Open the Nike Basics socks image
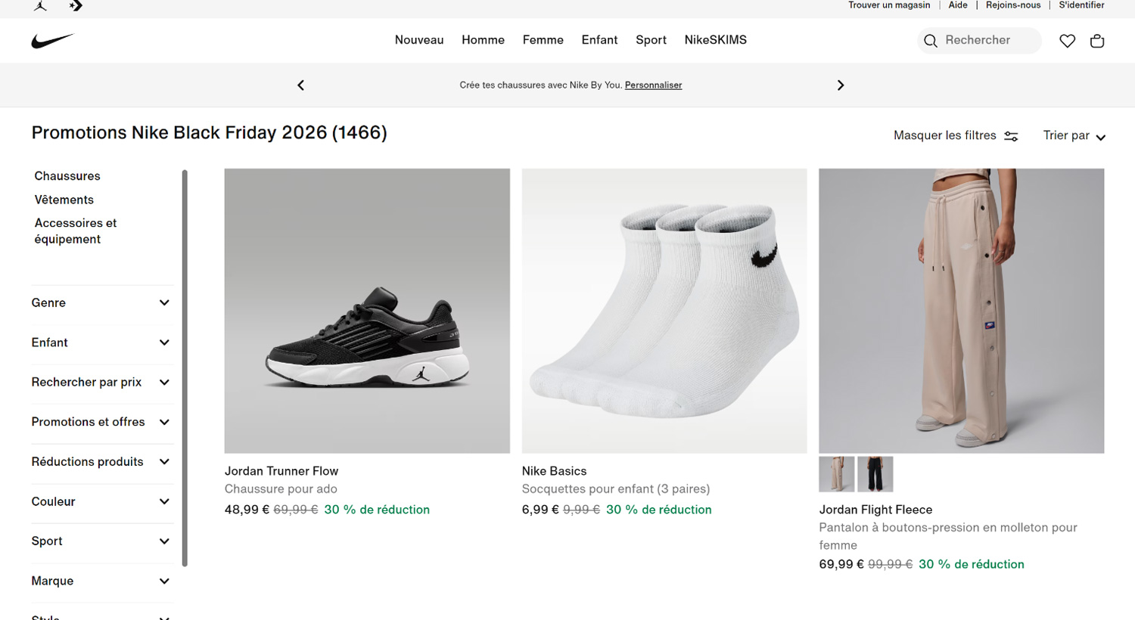The image size is (1135, 620). pos(664,311)
